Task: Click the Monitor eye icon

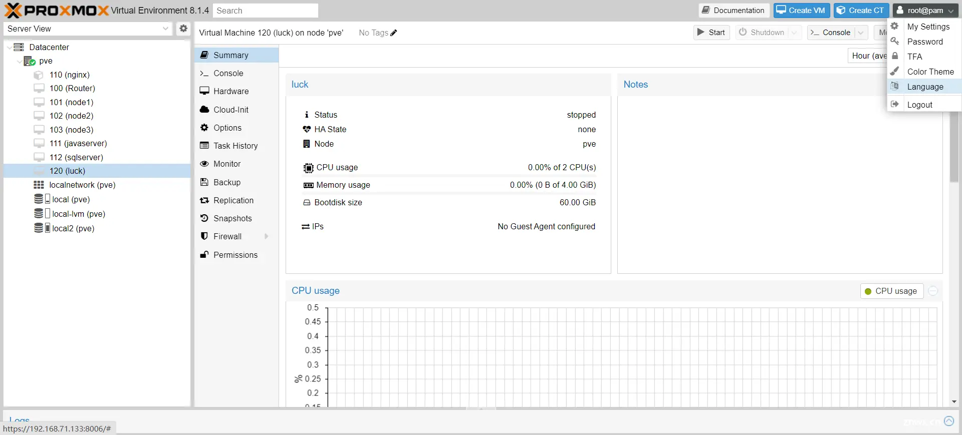Action: pyautogui.click(x=204, y=164)
